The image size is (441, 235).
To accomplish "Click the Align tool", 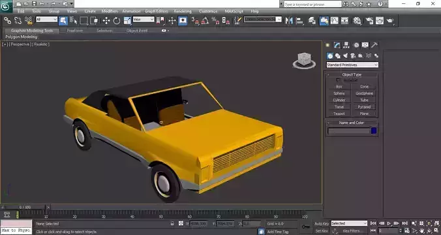I will click(x=299, y=20).
